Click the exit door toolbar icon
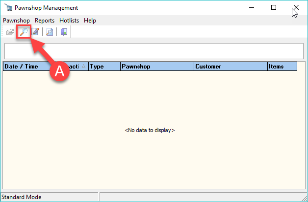This screenshot has height=202, width=308. (x=64, y=32)
